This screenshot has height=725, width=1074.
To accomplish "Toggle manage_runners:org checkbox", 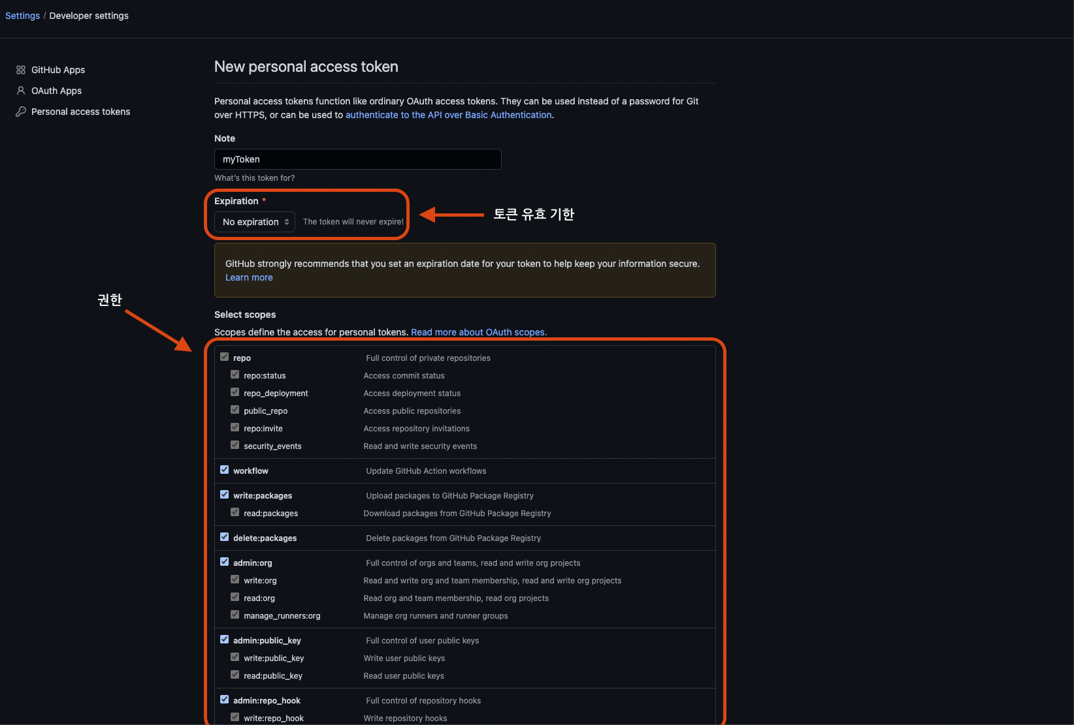I will 235,614.
